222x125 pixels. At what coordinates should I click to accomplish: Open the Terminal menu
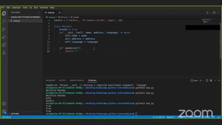(x=44, y=8)
